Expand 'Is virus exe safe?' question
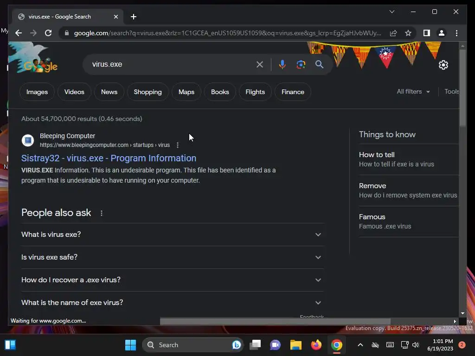Screen dimensions: 475x356 click(173, 257)
